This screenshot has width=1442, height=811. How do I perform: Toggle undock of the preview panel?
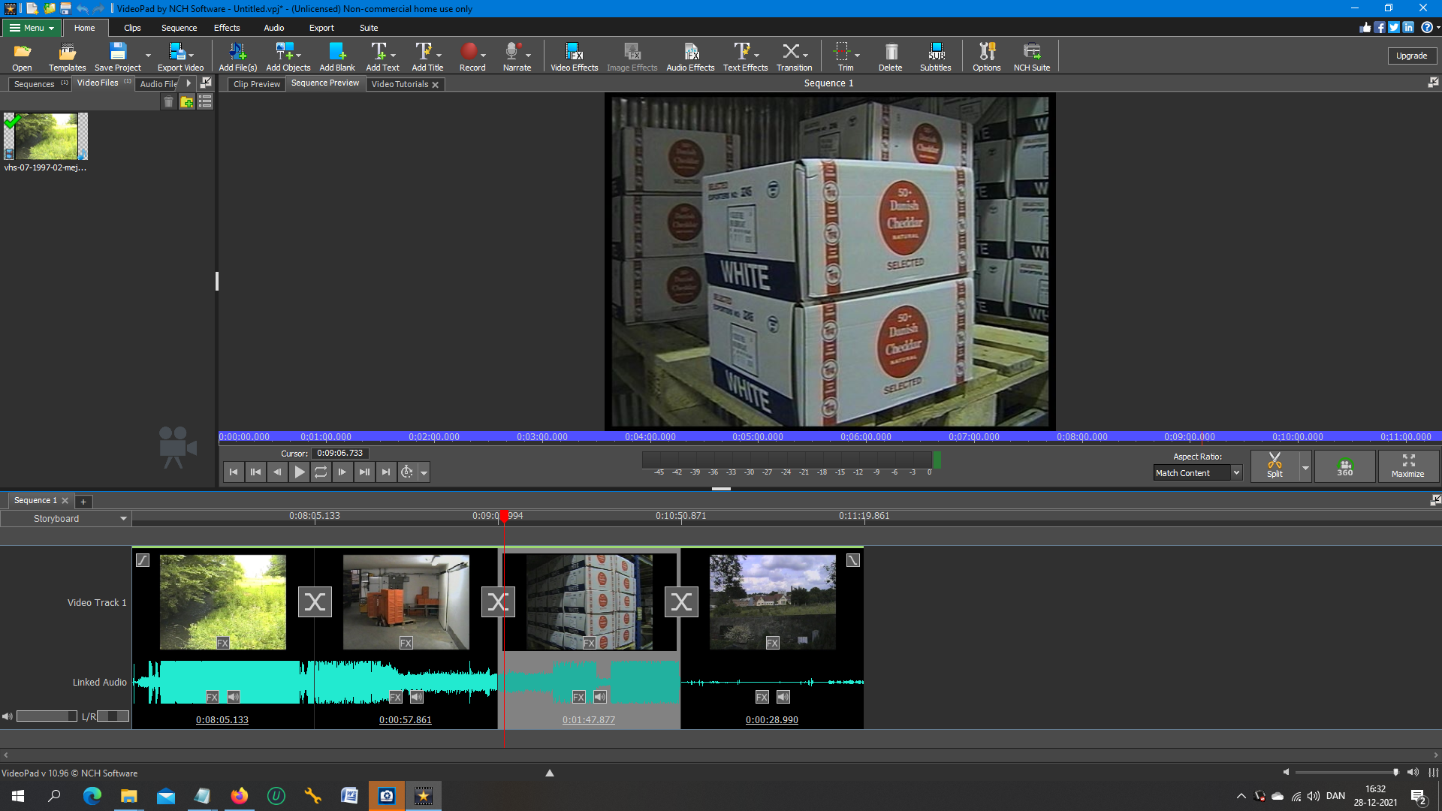pos(1433,83)
